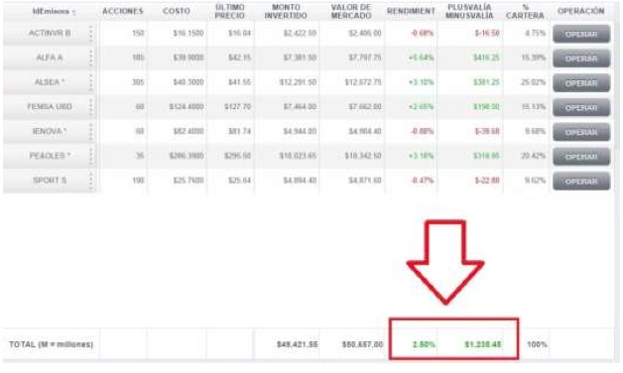The image size is (623, 373).
Task: Select the PE&OLES emisora row label
Action: click(x=50, y=156)
